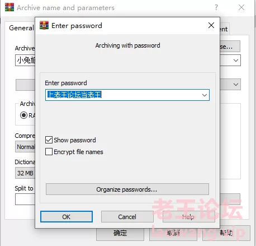Close the Enter password dialog
Screen dimensions: 256x246
pos(211,25)
